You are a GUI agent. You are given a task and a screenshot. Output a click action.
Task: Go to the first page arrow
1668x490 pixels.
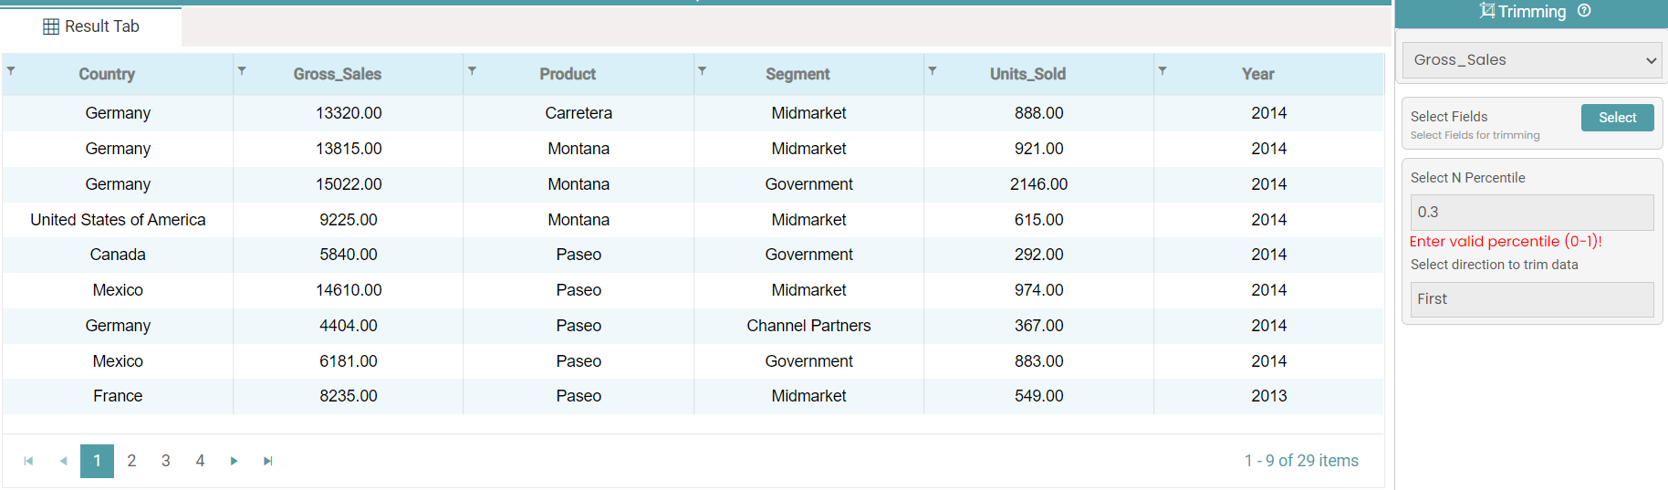[28, 461]
